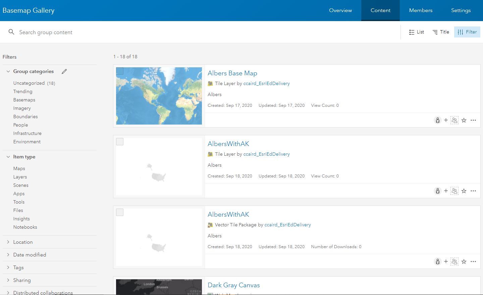
Task: Open the Overview tab
Action: coord(340,10)
